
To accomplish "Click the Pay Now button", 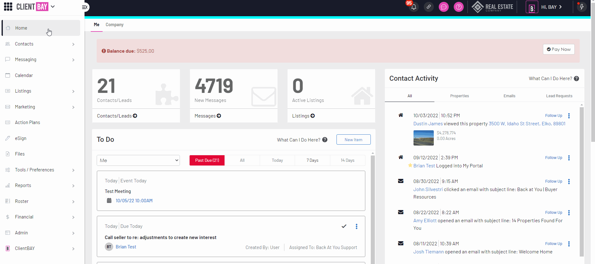I will coord(559,49).
